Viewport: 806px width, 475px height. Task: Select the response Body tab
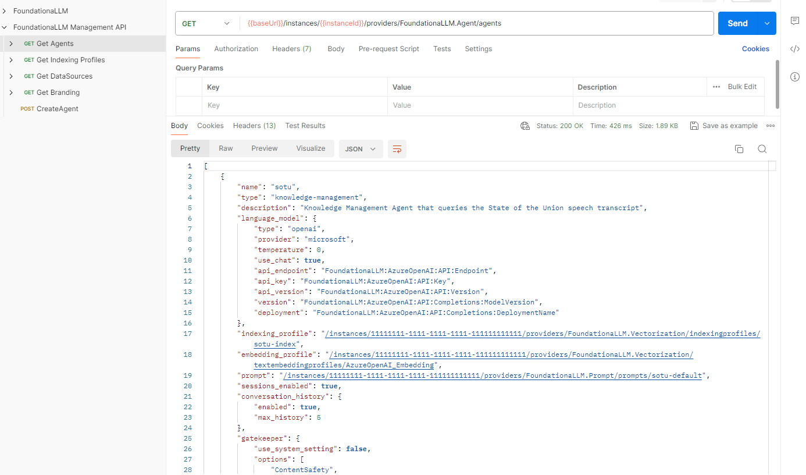click(x=180, y=126)
